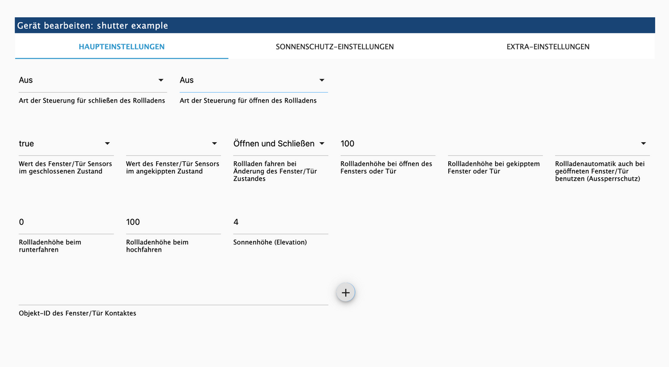Click the arrow icon of second Aus dropdown

(x=322, y=80)
